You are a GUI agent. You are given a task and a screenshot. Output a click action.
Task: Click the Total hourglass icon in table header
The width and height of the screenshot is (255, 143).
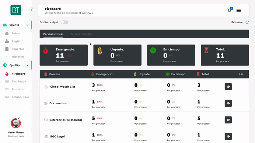pyautogui.click(x=198, y=74)
